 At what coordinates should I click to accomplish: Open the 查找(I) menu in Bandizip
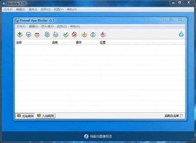[x=33, y=9]
